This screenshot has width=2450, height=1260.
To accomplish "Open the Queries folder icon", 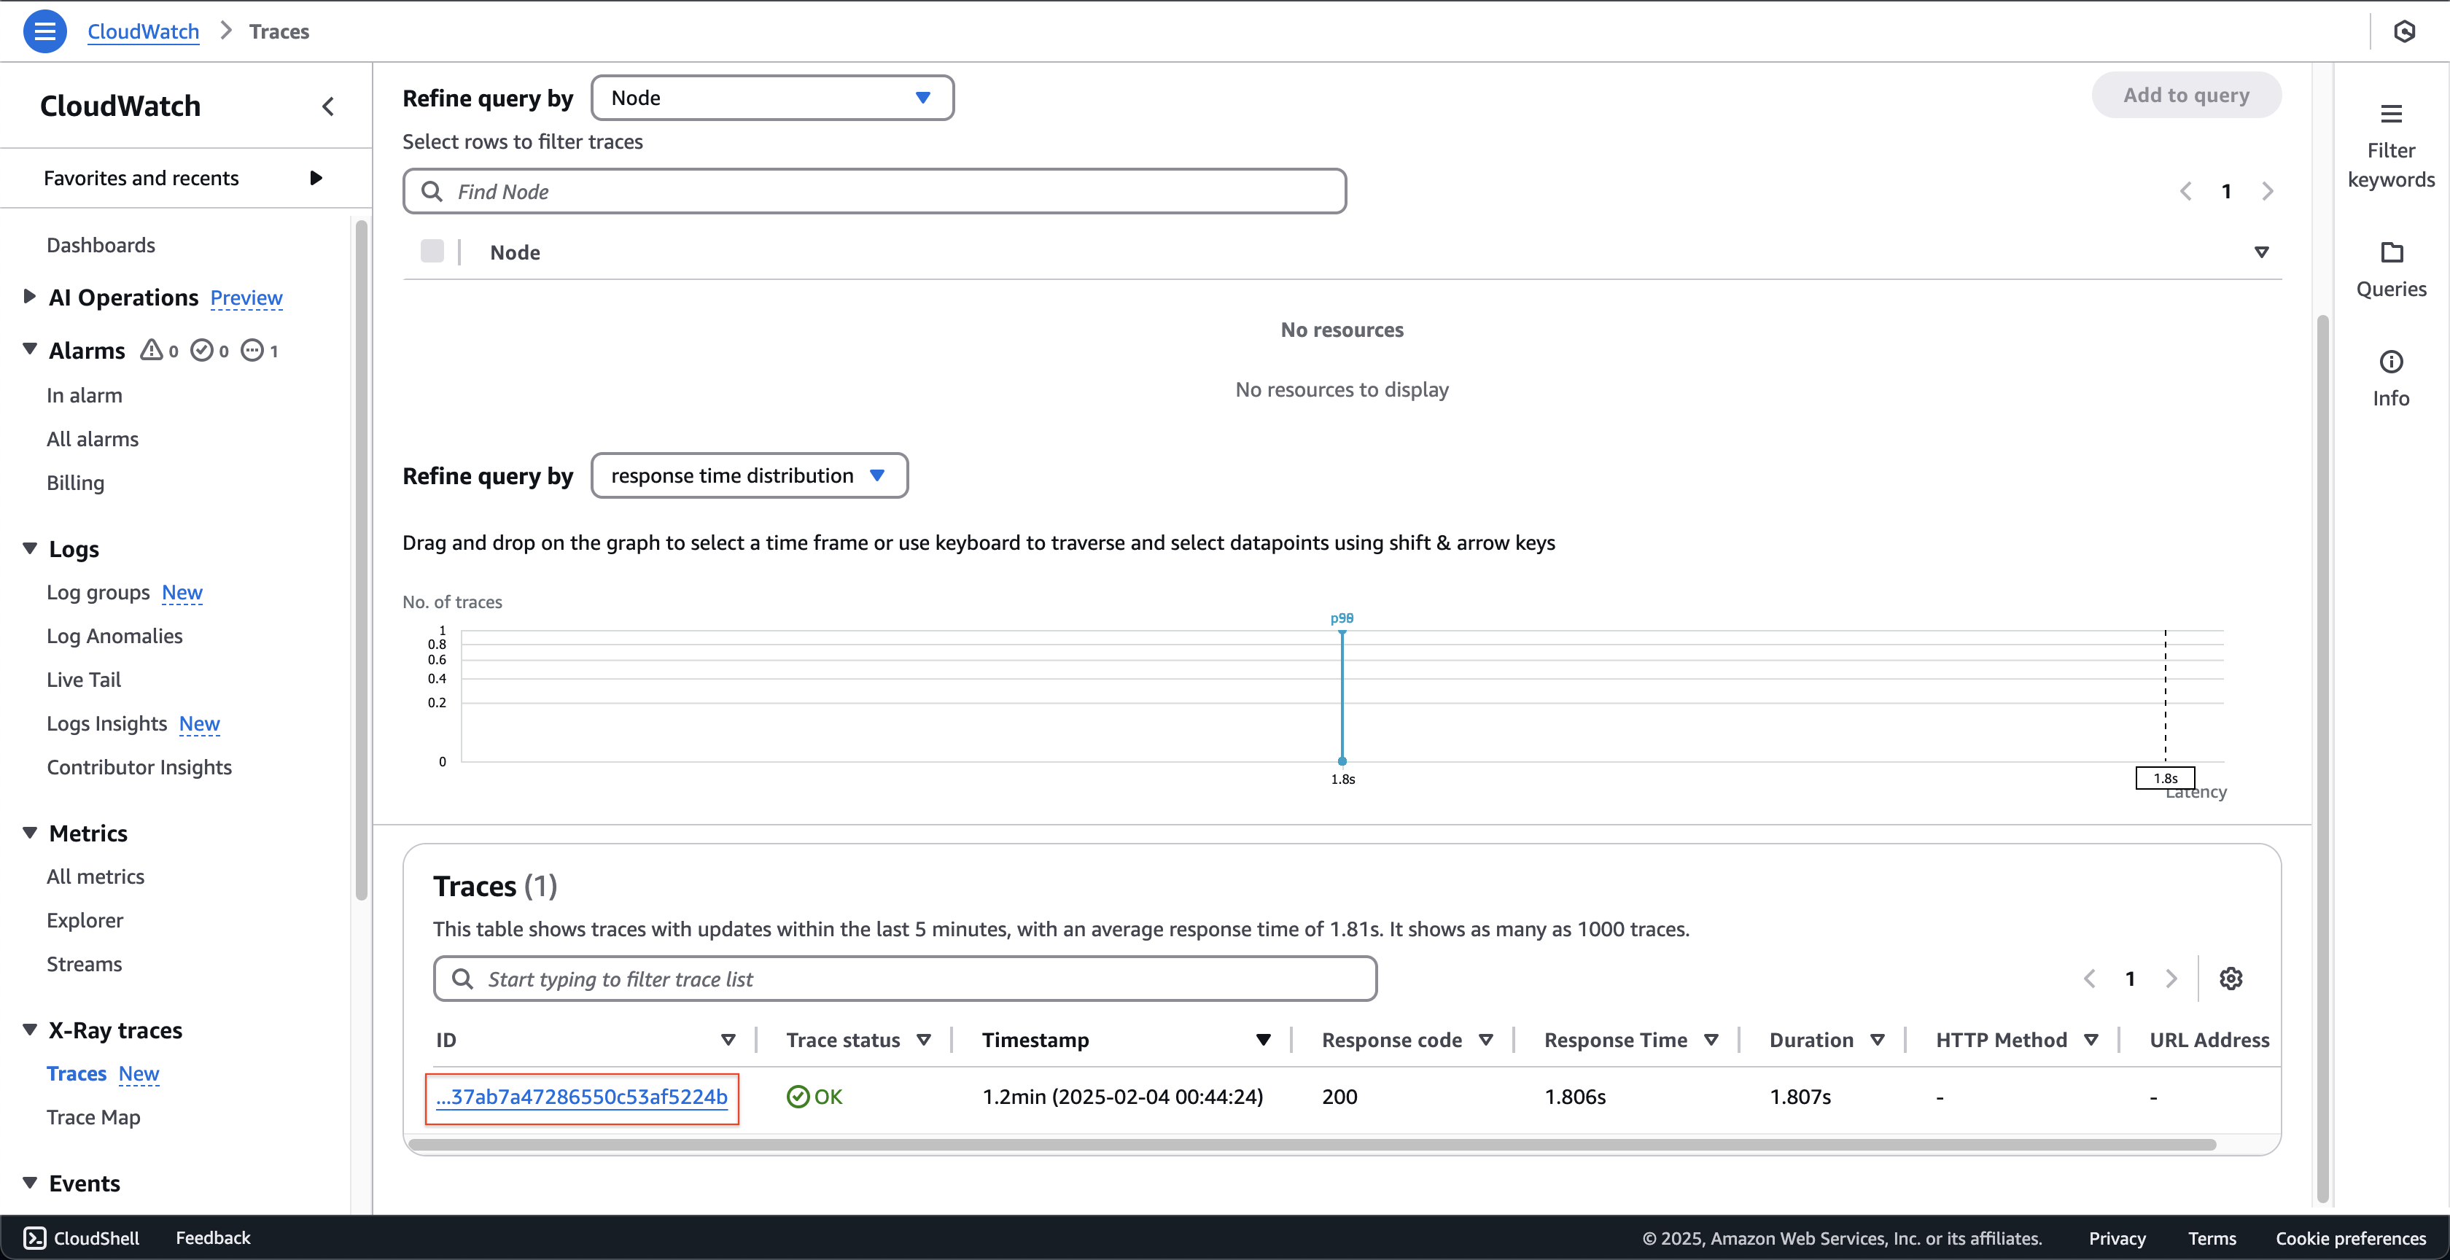I will [2391, 252].
